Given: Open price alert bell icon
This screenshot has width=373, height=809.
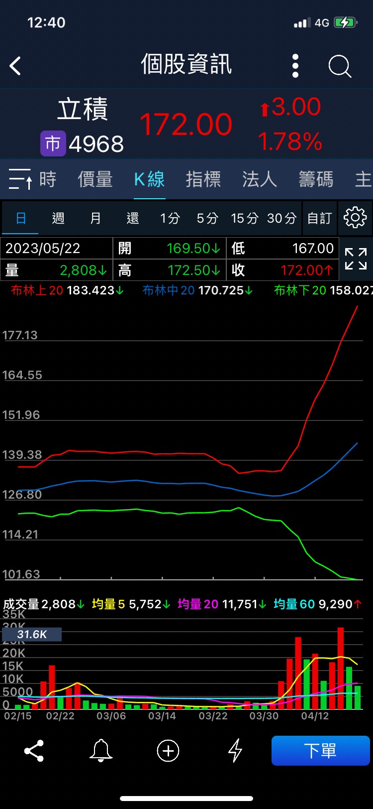Looking at the screenshot, I should pyautogui.click(x=101, y=751).
